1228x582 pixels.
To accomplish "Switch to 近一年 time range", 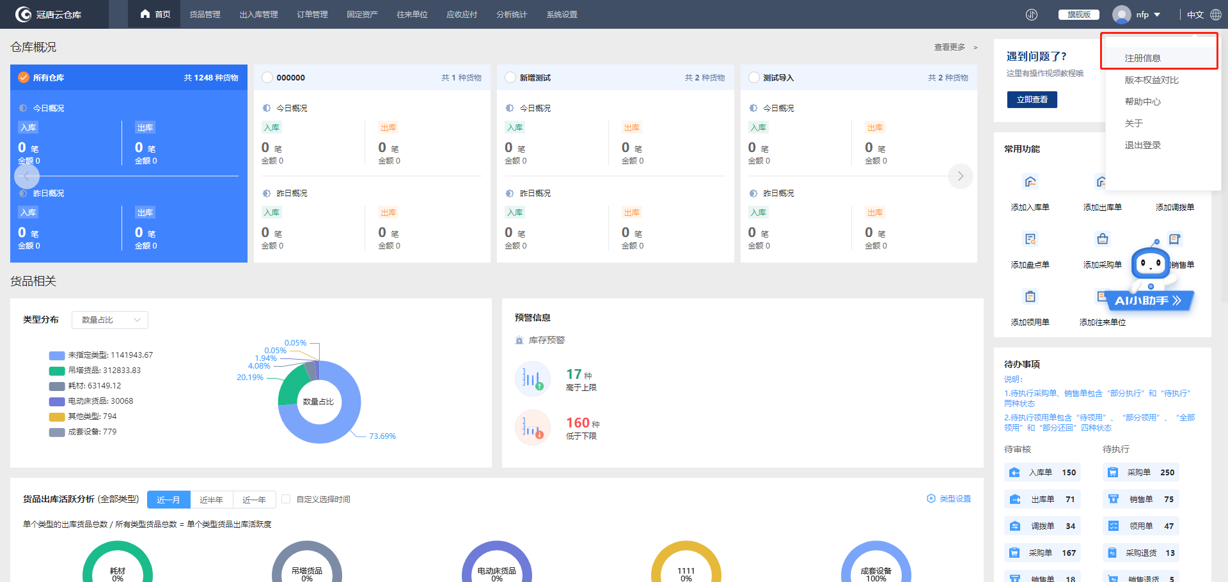I will [x=255, y=500].
